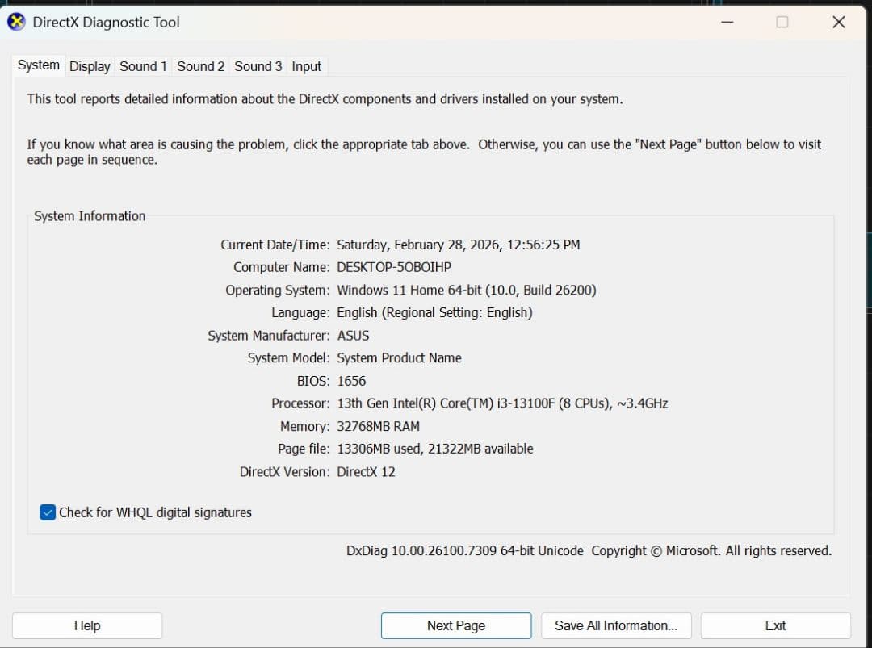
Task: Open the Sound 1 tab
Action: (143, 66)
